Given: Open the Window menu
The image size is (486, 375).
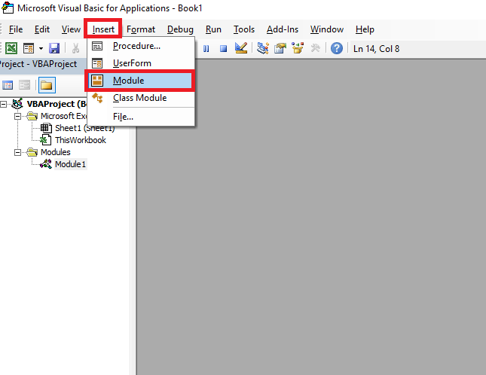Looking at the screenshot, I should (x=327, y=29).
